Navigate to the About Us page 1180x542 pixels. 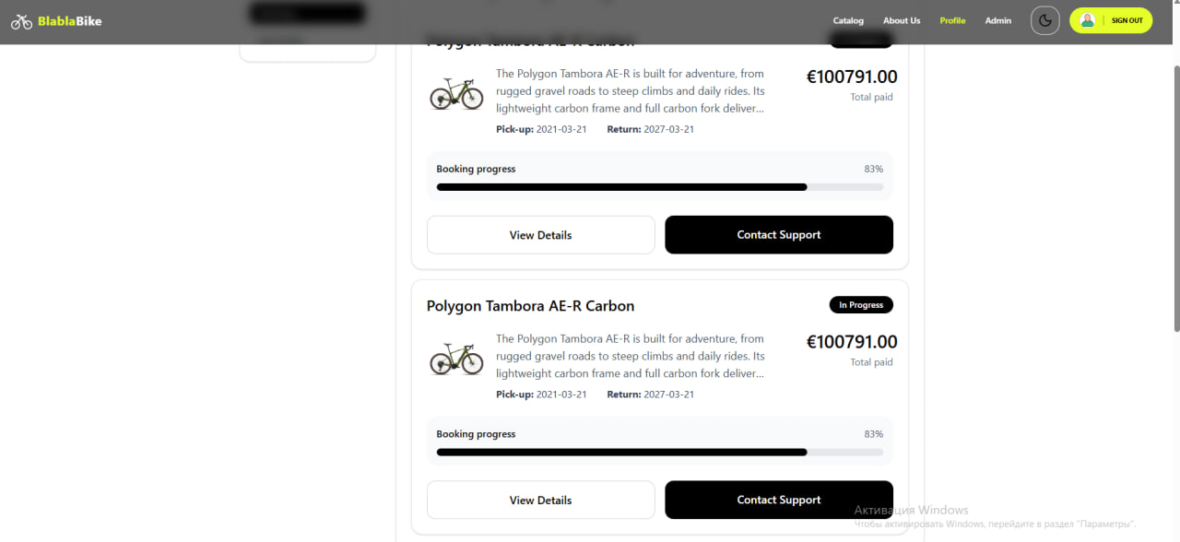pos(901,20)
